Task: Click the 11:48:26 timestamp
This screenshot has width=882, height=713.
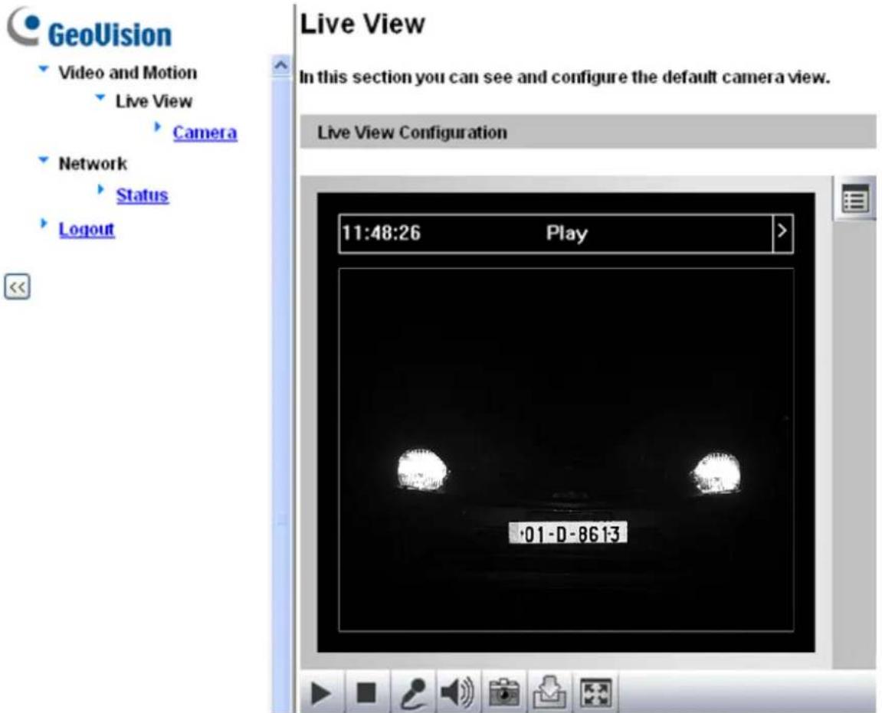Action: [x=382, y=233]
